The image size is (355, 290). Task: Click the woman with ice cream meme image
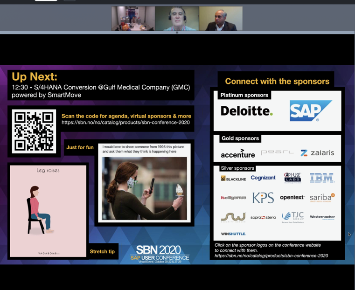[x=145, y=188]
